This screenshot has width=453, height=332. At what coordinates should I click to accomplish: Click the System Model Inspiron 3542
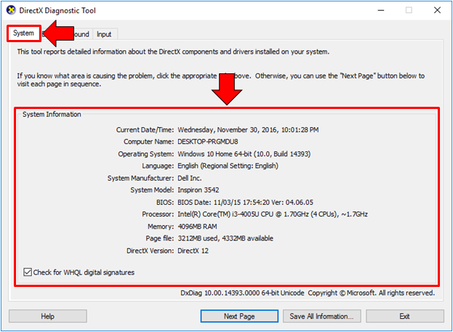coord(199,190)
